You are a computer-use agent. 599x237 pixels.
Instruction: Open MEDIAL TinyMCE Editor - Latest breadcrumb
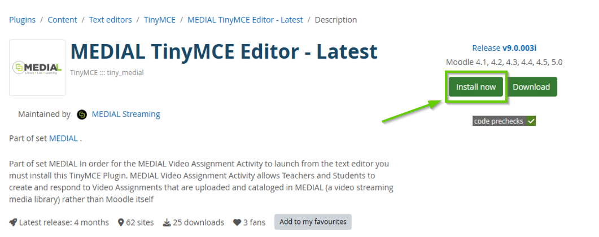pos(245,20)
